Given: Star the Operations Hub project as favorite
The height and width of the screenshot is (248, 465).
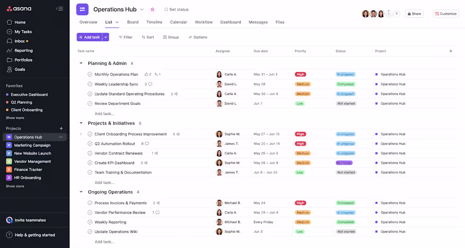Looking at the screenshot, I should click(153, 9).
